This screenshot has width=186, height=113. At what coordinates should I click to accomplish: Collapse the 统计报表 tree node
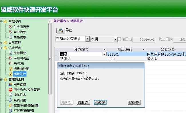coord(1,48)
